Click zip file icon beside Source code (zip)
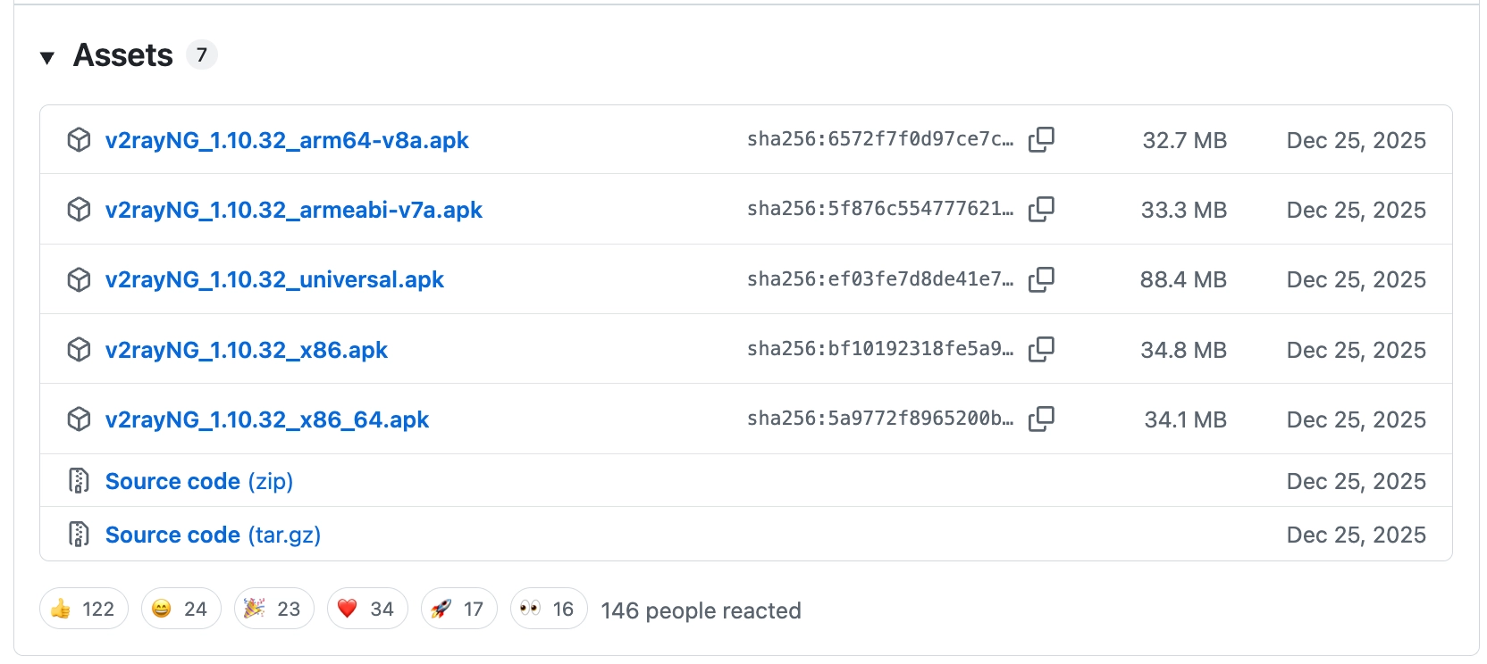 click(x=79, y=481)
